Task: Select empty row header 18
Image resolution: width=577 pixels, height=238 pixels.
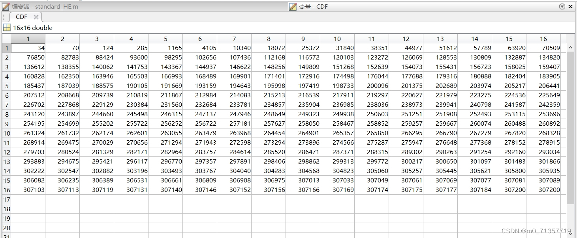Action: (6, 208)
